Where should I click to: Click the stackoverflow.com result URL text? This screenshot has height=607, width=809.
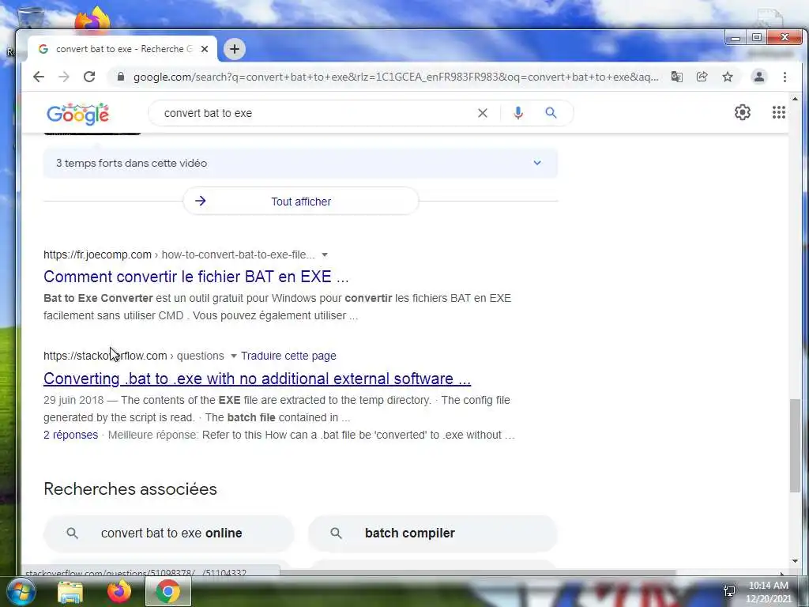pos(134,356)
